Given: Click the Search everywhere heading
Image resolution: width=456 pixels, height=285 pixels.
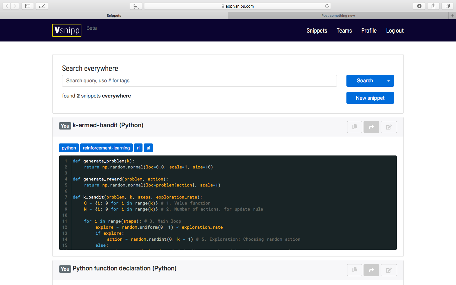Looking at the screenshot, I should coord(90,68).
